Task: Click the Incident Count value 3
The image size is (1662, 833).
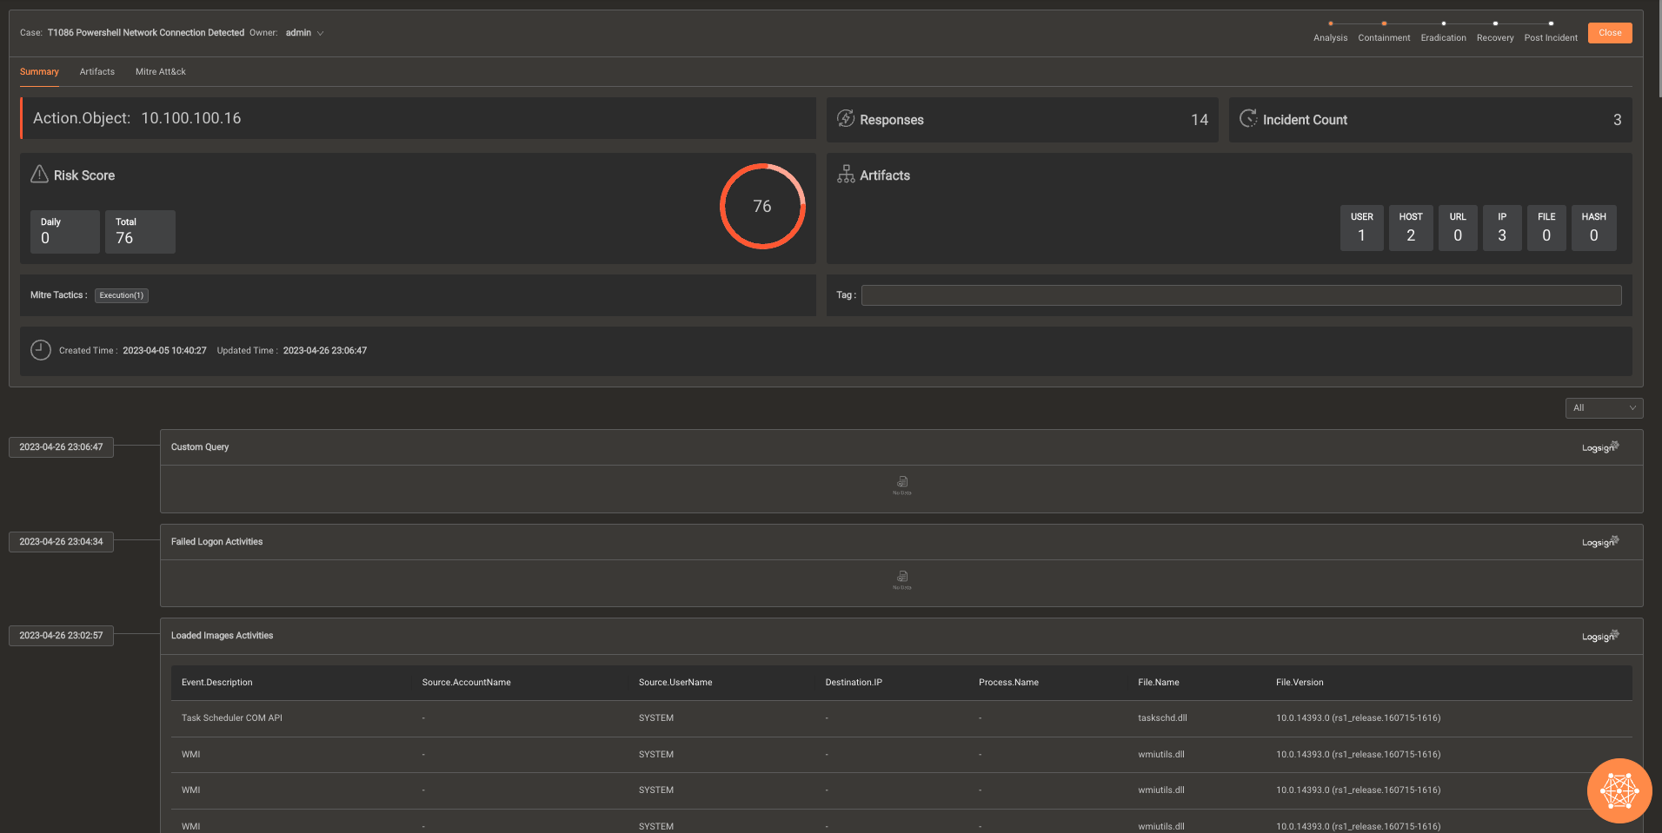Action: 1618,120
